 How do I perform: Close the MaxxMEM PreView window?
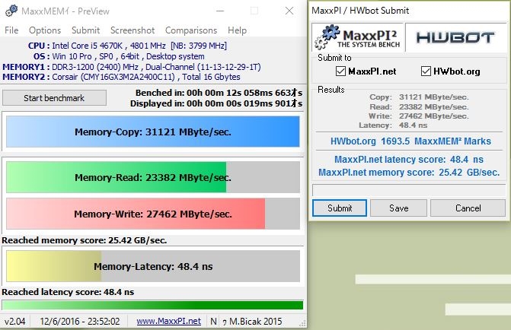[x=289, y=11]
